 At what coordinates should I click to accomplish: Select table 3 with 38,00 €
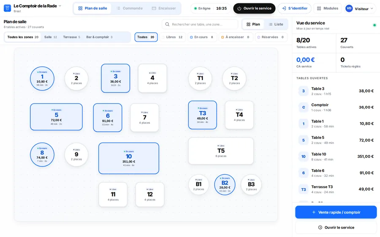click(x=116, y=78)
